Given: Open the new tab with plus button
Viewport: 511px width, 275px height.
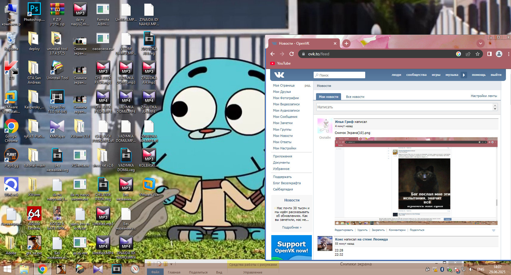Looking at the screenshot, I should [346, 43].
